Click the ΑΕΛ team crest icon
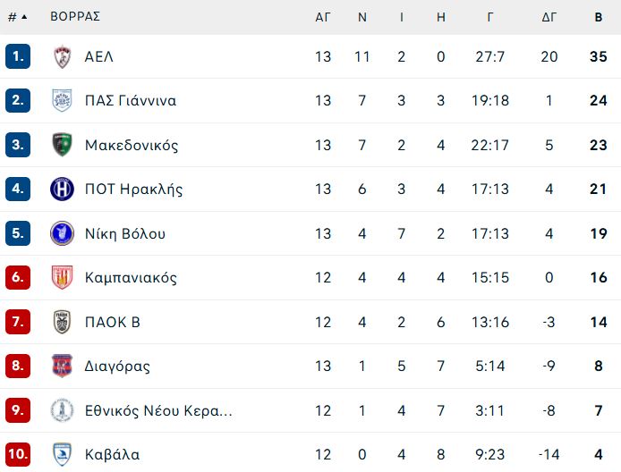The width and height of the screenshot is (621, 472). [62, 56]
